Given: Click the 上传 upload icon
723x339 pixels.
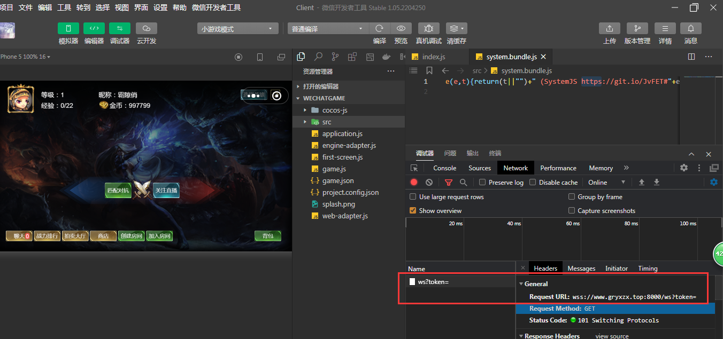Looking at the screenshot, I should [609, 29].
